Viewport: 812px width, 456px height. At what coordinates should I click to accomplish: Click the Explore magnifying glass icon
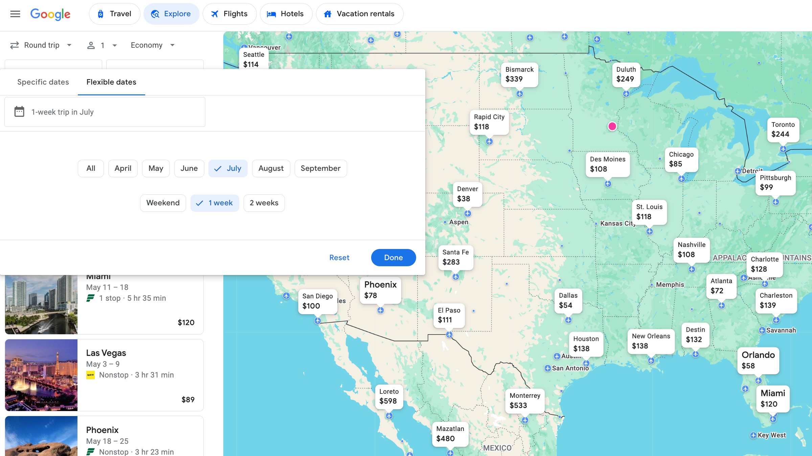tap(156, 14)
